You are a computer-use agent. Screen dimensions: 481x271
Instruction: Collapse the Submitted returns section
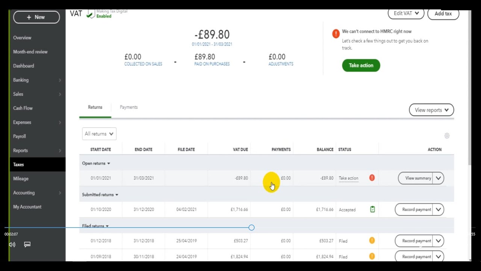pos(100,195)
